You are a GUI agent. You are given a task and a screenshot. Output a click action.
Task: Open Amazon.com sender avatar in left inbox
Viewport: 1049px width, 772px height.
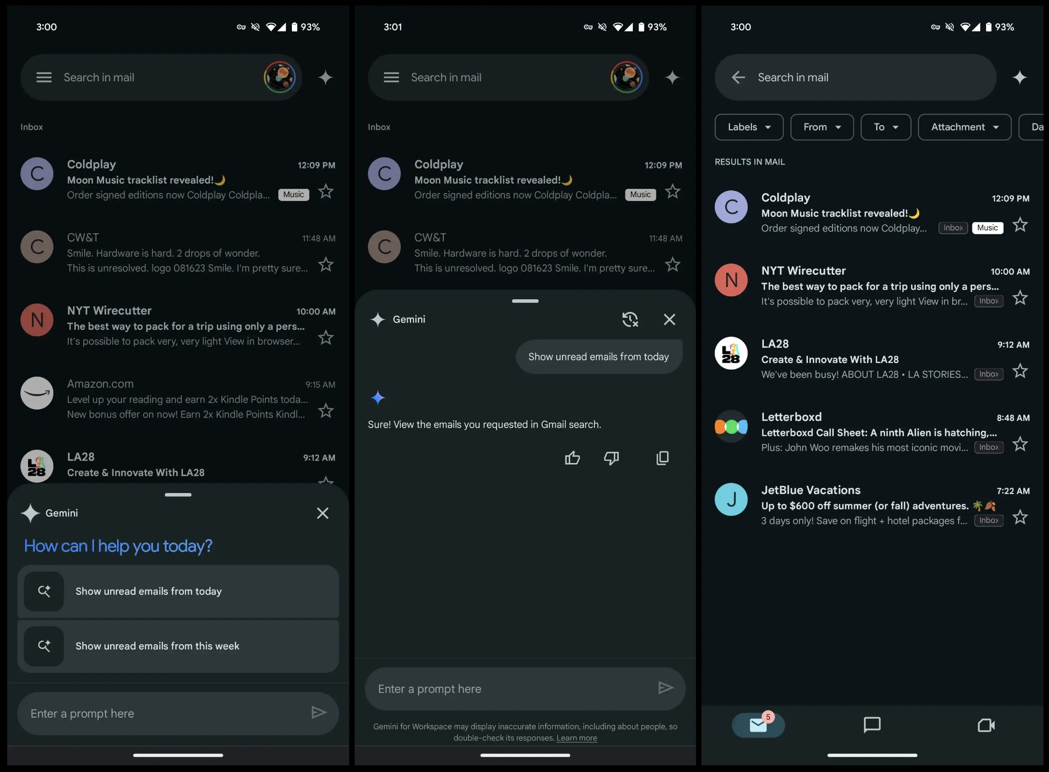(x=37, y=393)
